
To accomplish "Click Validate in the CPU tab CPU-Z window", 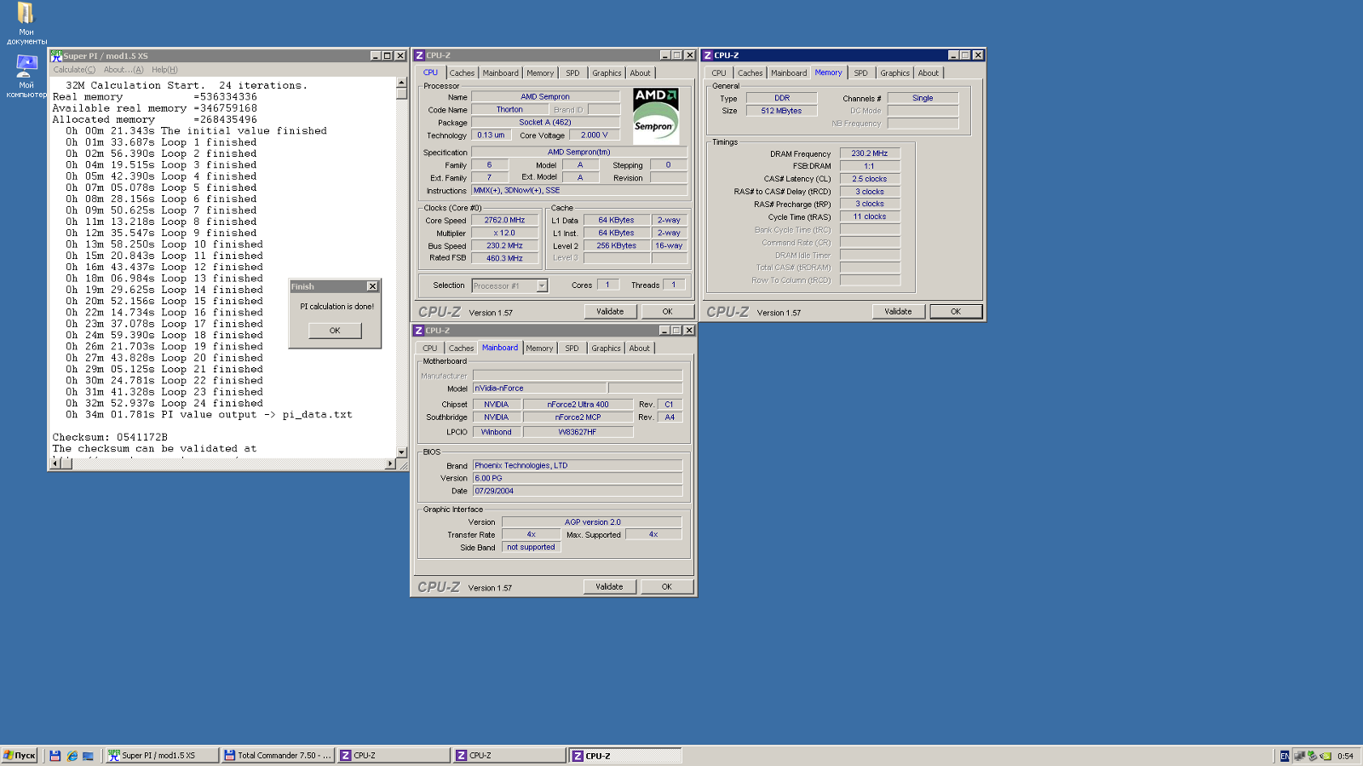I will [610, 312].
